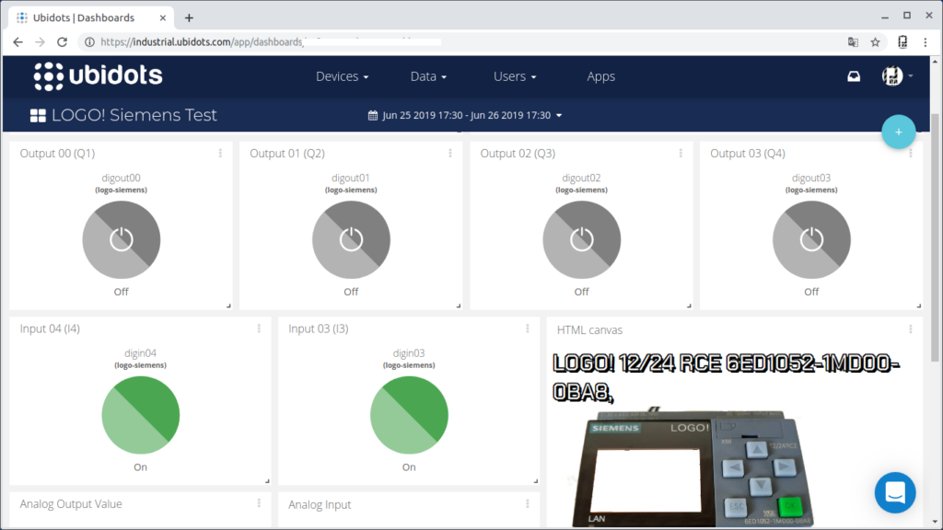Add a widget with the plus button

[x=899, y=132]
